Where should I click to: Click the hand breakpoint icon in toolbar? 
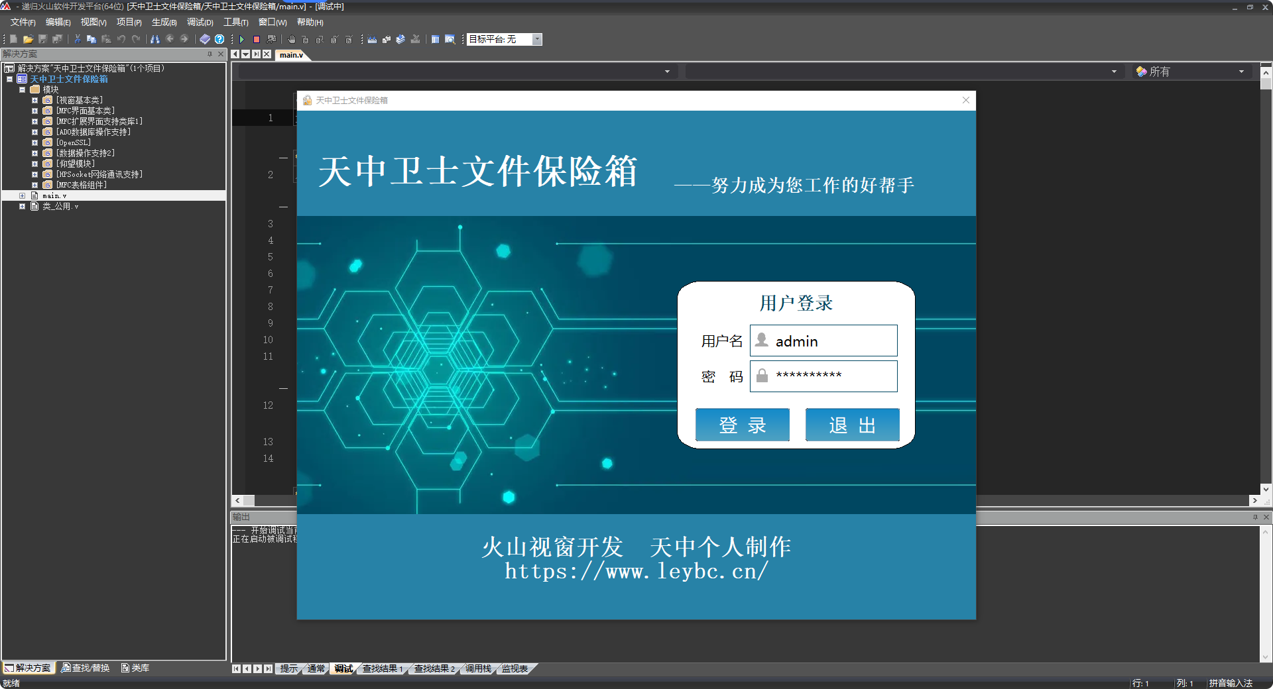(x=291, y=40)
